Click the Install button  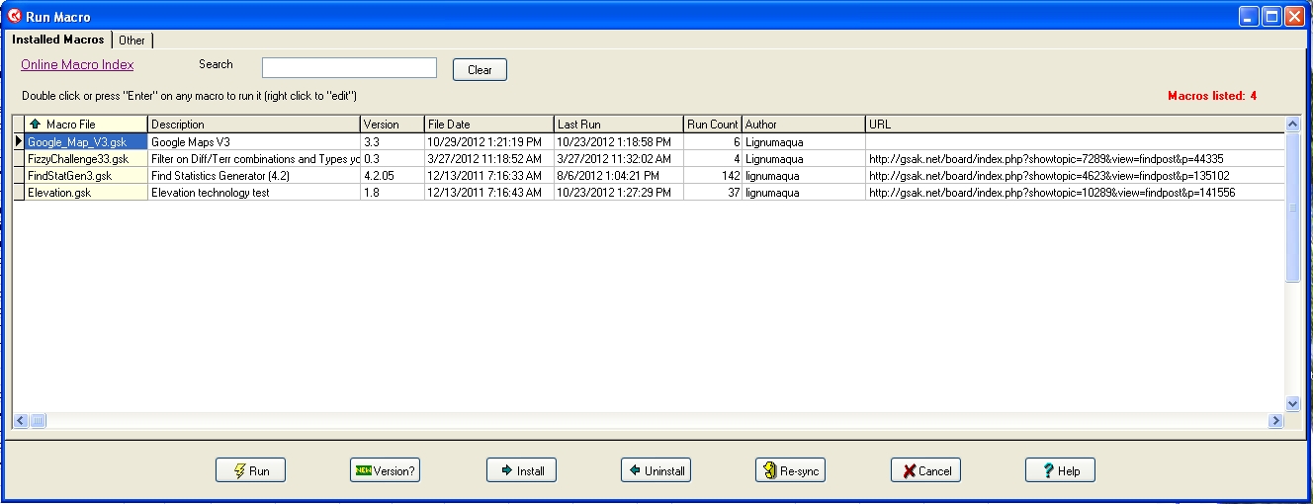point(521,470)
